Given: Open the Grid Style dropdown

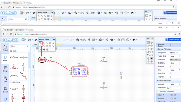Looking at the screenshot, I should (175, 63).
